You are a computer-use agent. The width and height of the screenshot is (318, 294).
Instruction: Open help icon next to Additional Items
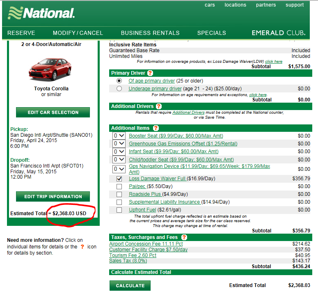click(156, 128)
